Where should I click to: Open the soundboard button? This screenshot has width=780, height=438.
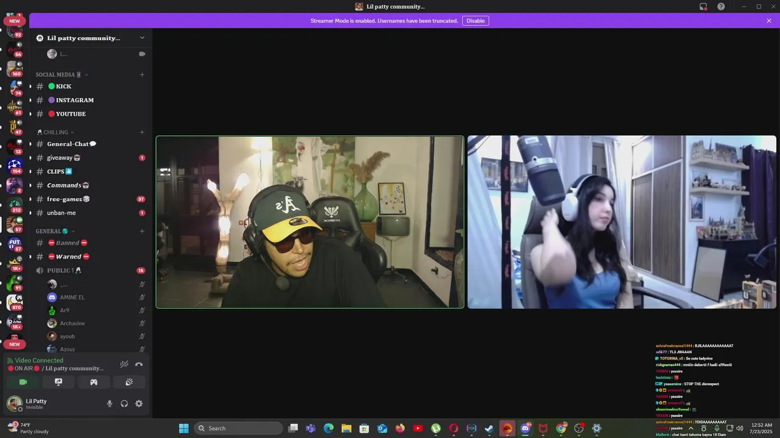[x=129, y=382]
